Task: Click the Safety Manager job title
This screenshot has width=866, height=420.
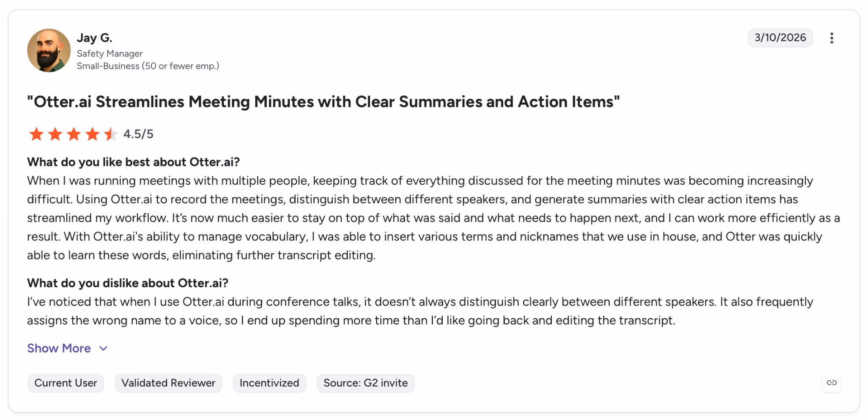Action: (x=110, y=54)
